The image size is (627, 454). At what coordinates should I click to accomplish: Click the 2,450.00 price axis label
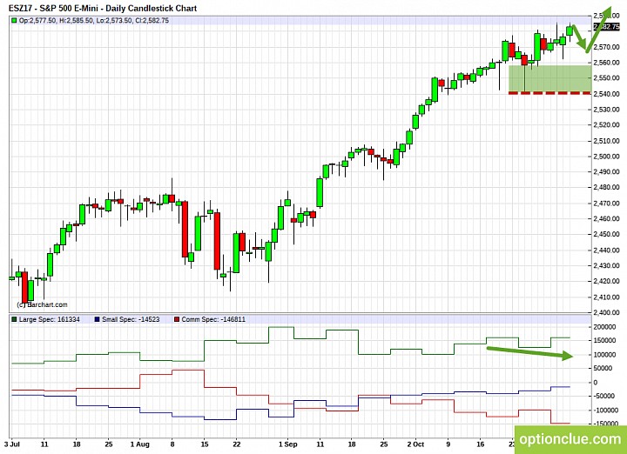coord(606,234)
